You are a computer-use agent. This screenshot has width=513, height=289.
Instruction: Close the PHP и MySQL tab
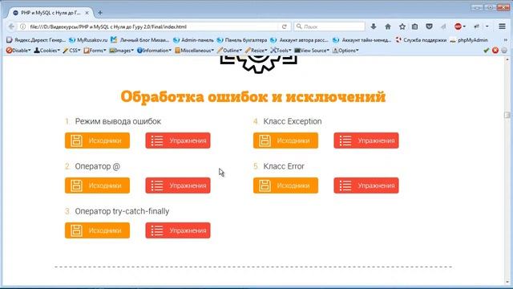click(87, 13)
